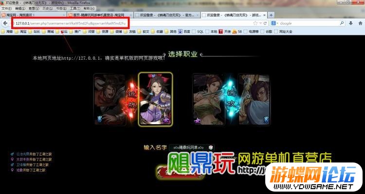Image resolution: width=365 pixels, height=194 pixels.
Task: Switch to the 欢迎登录 官方 tab
Action: pos(167,15)
